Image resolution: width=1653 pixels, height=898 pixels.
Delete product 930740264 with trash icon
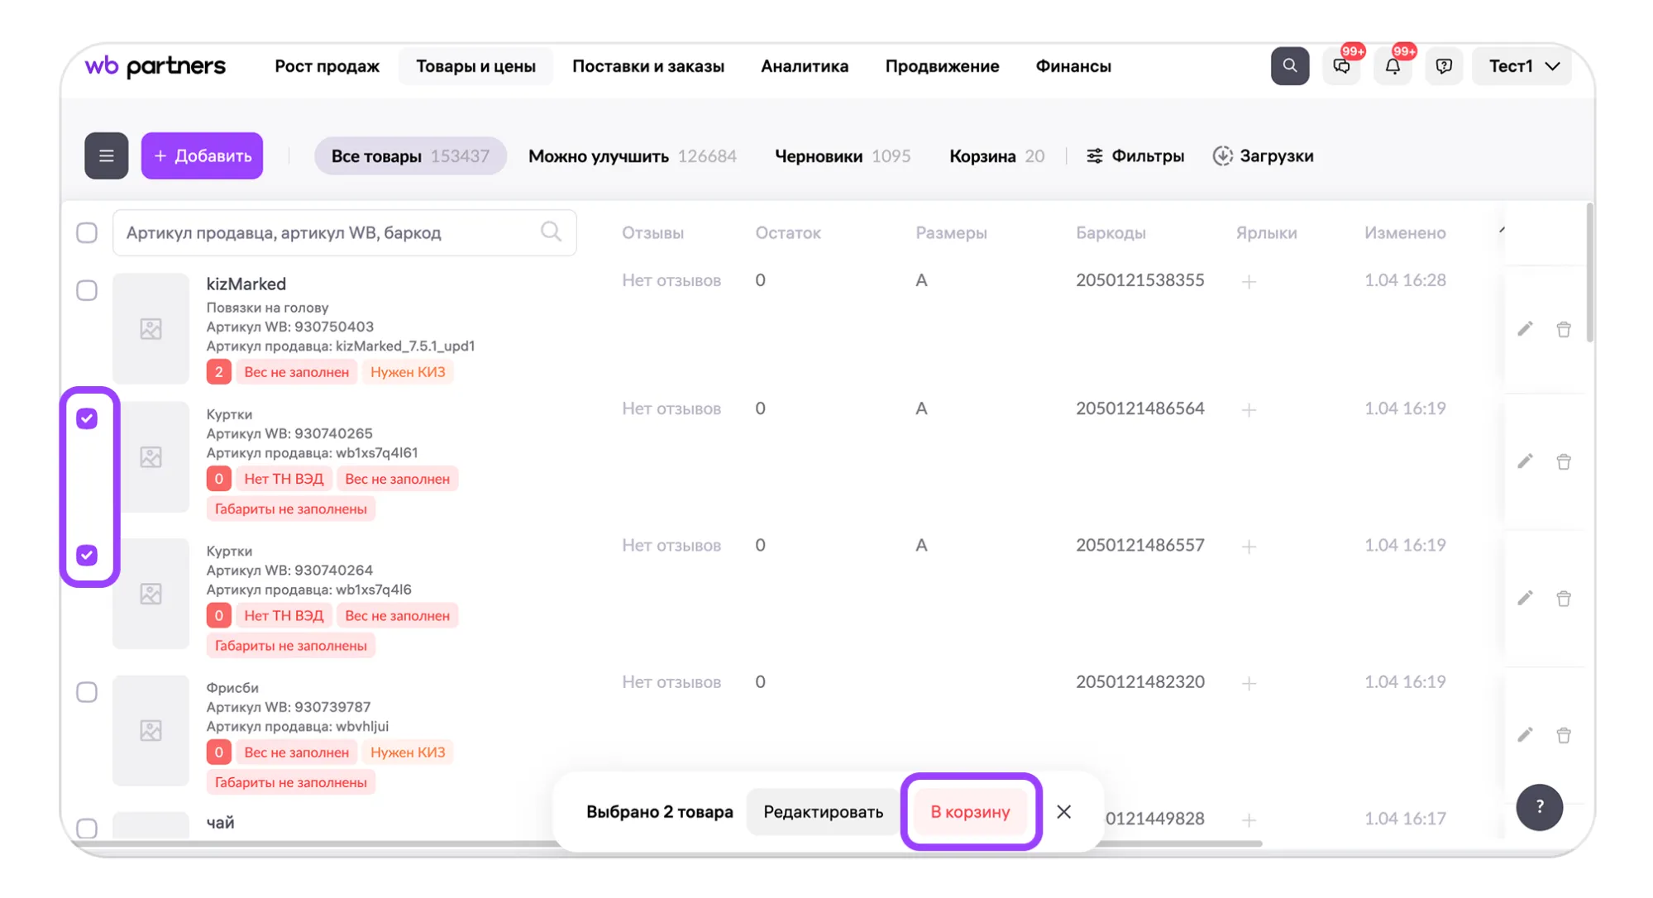tap(1563, 598)
